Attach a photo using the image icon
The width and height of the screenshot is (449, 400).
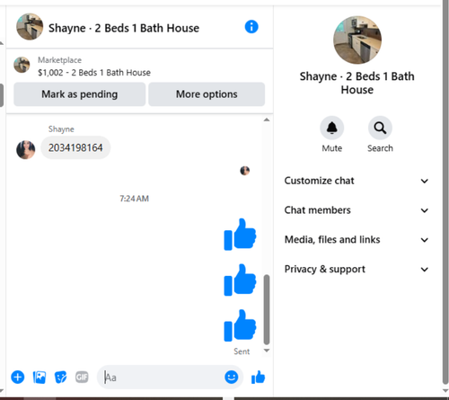[40, 378]
